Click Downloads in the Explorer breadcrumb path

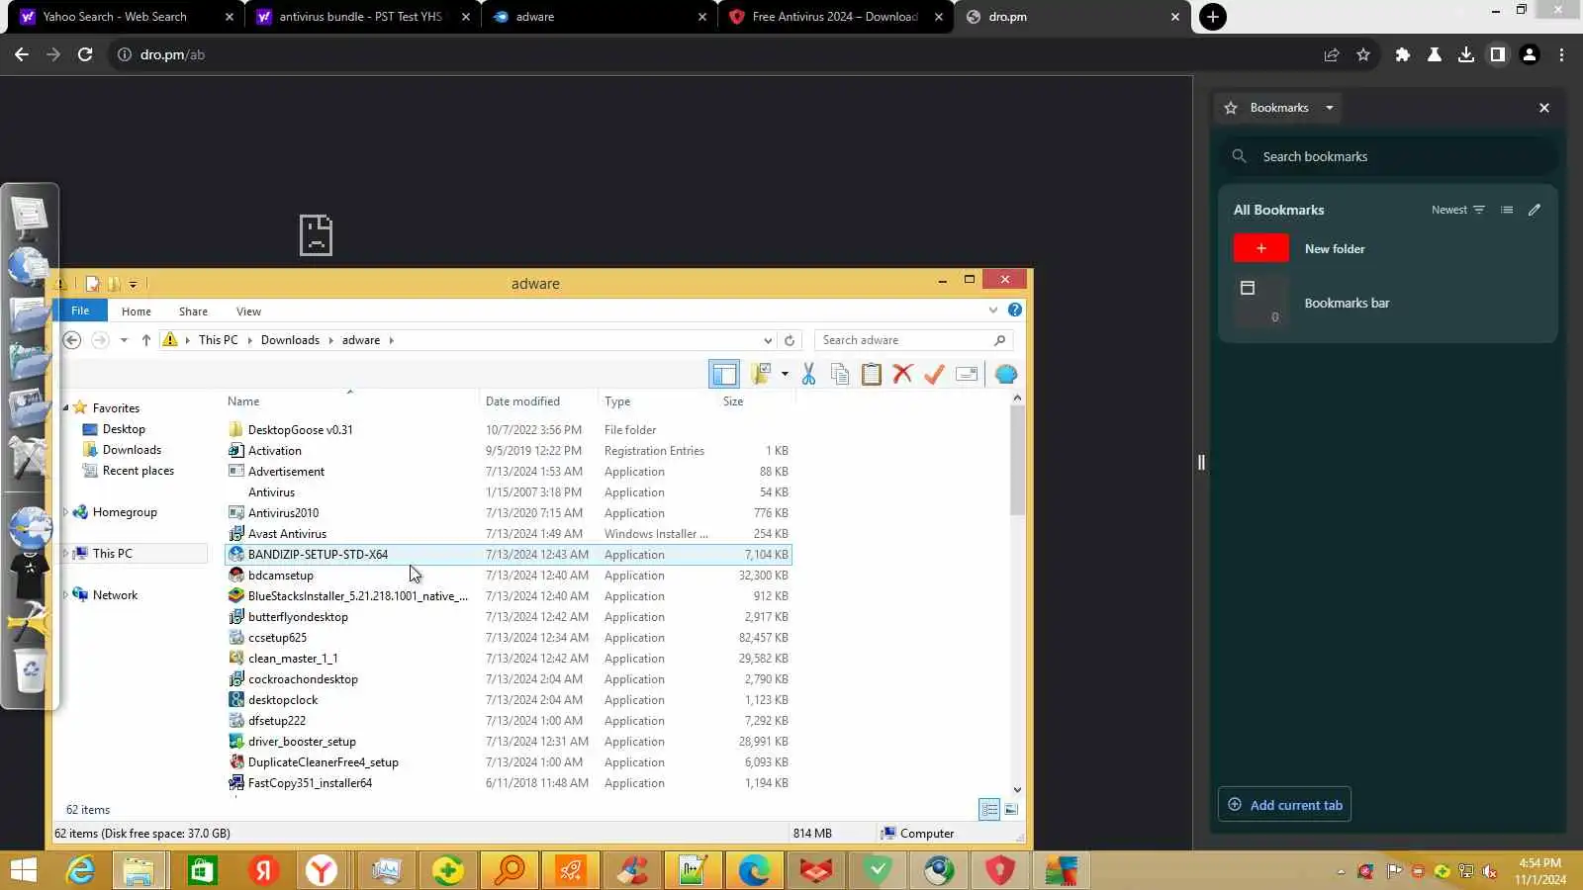[290, 340]
